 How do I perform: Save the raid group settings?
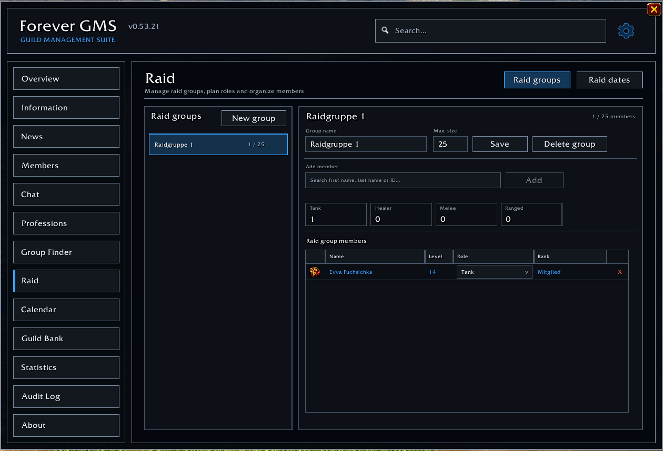tap(500, 144)
